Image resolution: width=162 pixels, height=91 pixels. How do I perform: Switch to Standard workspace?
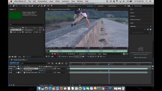coord(101,6)
